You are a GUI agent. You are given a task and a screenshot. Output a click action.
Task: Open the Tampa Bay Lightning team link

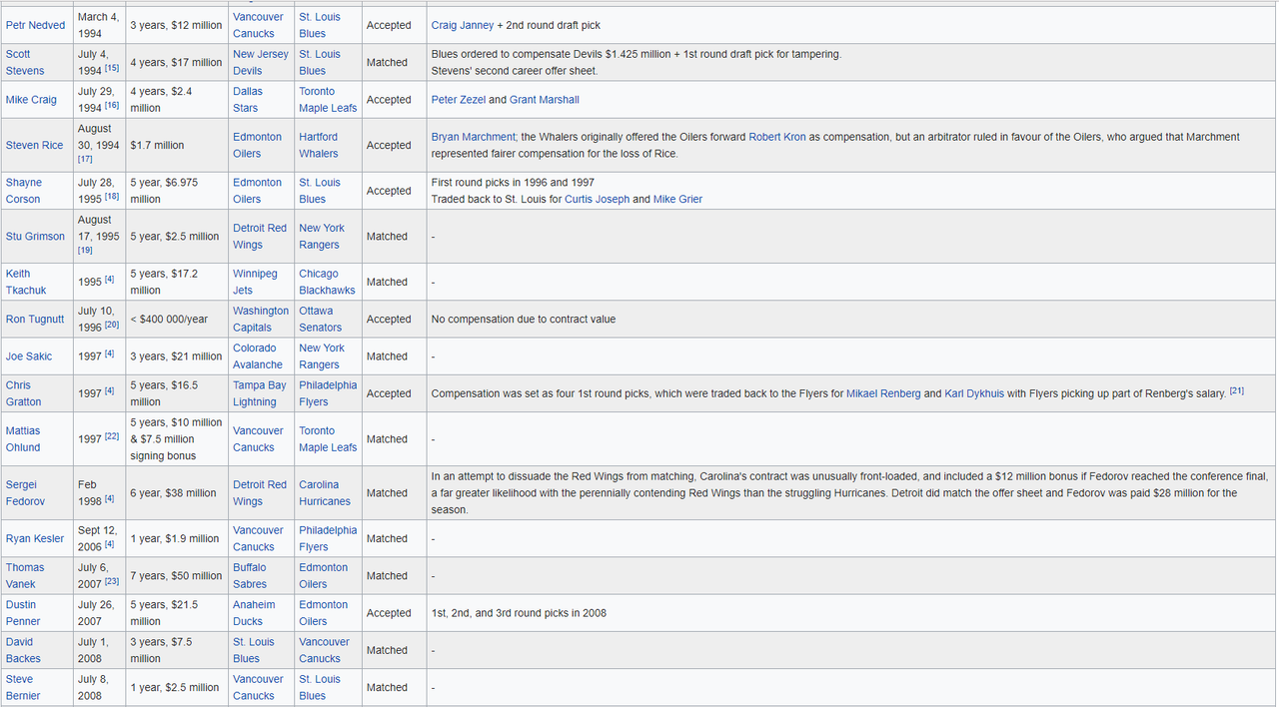click(260, 393)
